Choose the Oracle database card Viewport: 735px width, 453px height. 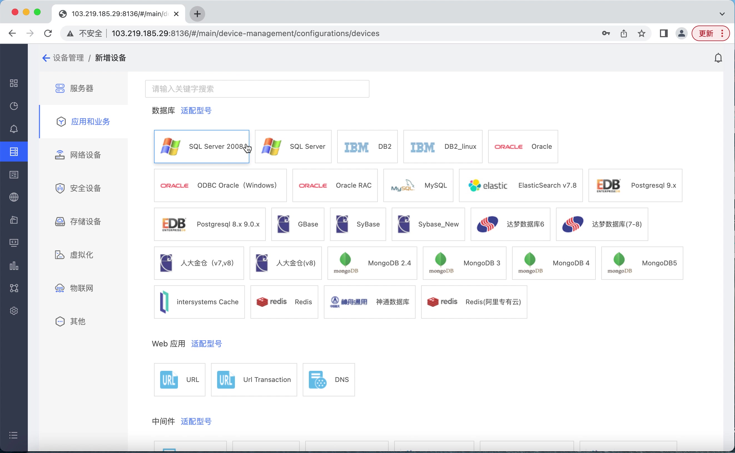tap(523, 147)
